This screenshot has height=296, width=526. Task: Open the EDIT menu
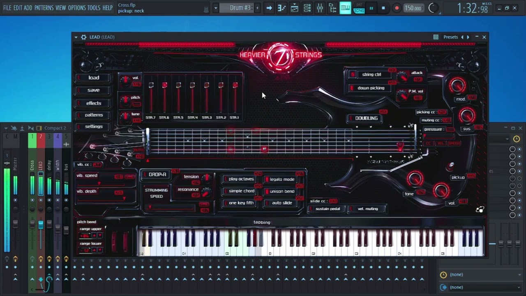click(x=18, y=8)
